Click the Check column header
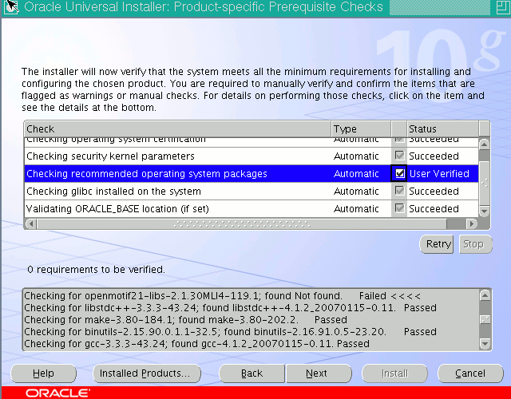 click(x=177, y=129)
